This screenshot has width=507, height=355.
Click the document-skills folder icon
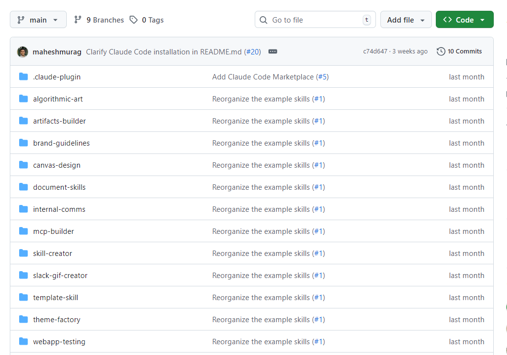23,187
